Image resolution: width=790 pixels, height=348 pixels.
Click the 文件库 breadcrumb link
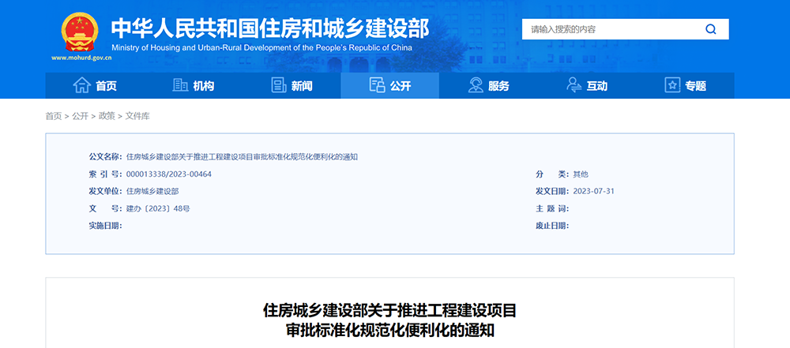point(137,116)
